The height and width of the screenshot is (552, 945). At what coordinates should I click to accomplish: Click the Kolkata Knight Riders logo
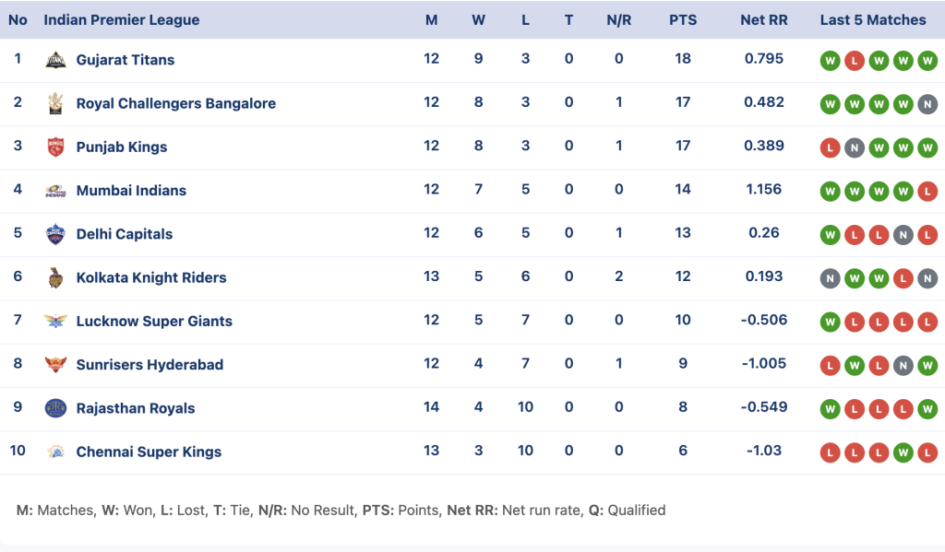tap(55, 277)
